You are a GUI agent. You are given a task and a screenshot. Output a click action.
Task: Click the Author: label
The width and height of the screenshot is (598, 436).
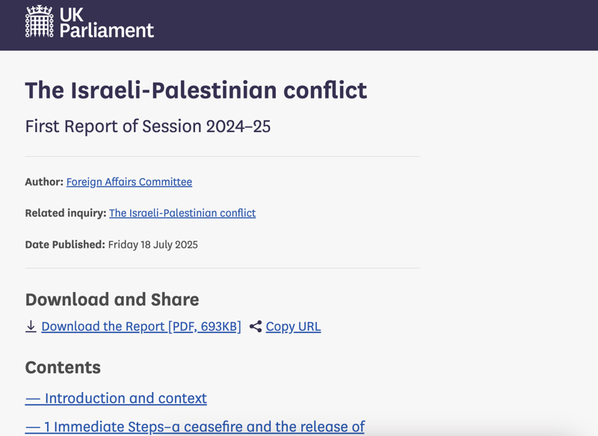[44, 181]
